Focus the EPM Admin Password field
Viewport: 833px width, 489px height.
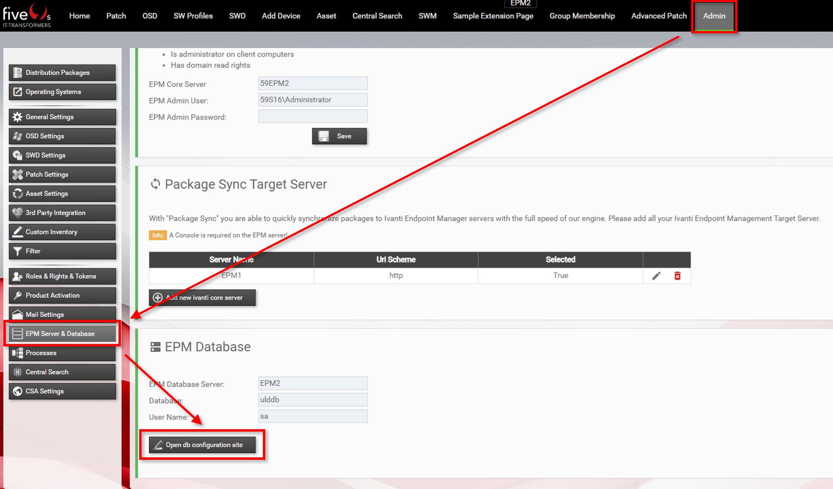pos(313,116)
